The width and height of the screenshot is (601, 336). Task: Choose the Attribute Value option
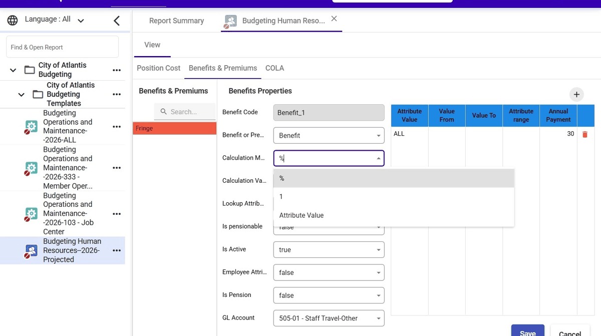(394, 215)
